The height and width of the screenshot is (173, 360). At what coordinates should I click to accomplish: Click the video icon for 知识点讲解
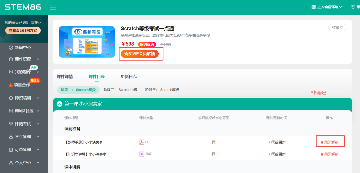click(x=142, y=154)
